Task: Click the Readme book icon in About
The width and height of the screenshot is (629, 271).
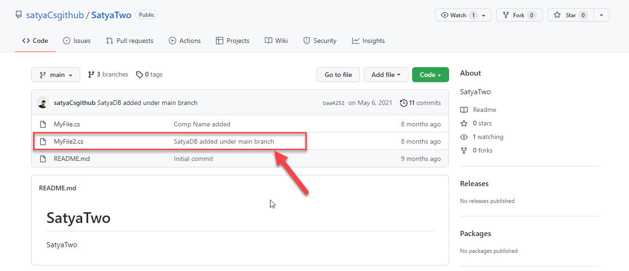Action: [464, 110]
